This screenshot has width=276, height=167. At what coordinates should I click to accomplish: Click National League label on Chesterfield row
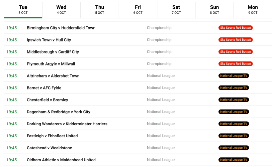coord(161,100)
